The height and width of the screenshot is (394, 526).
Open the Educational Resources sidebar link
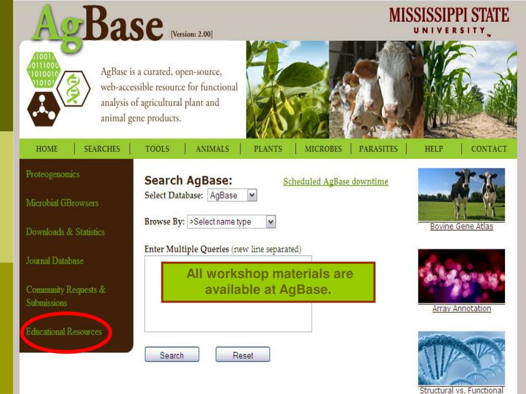point(64,332)
